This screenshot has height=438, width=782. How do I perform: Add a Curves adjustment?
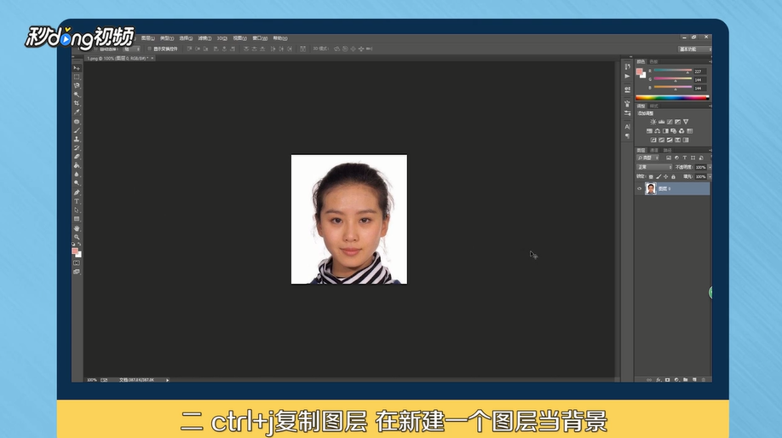click(x=670, y=122)
